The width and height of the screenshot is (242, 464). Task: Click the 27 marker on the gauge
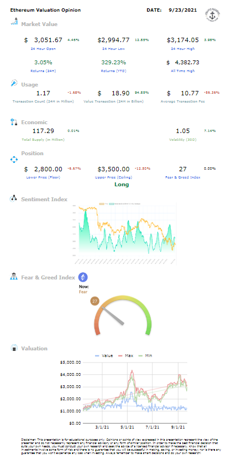point(94,302)
